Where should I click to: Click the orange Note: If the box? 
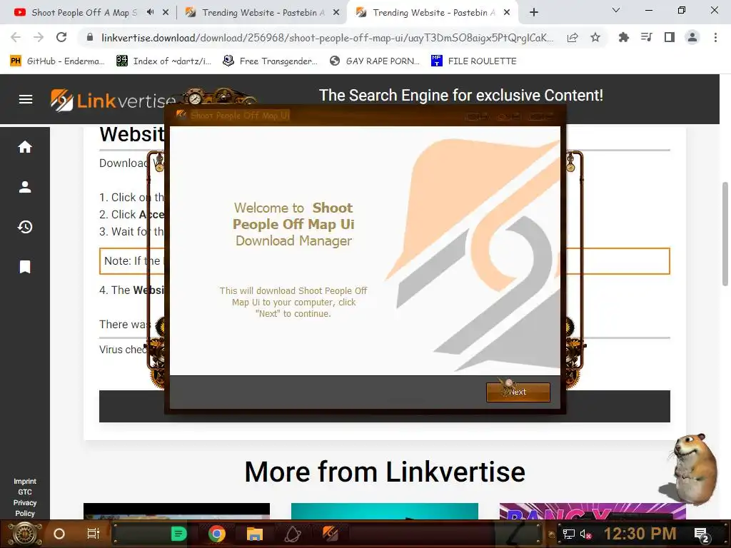tap(385, 261)
